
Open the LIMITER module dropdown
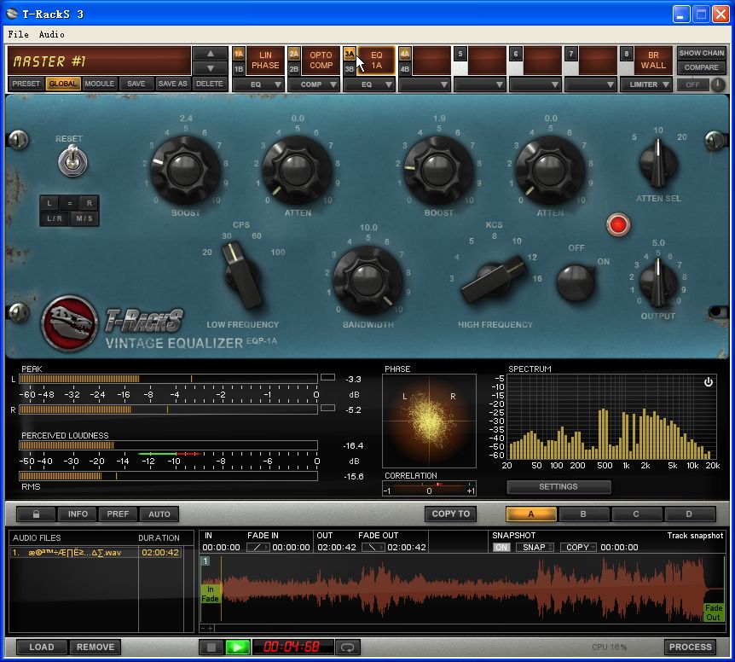(x=646, y=84)
